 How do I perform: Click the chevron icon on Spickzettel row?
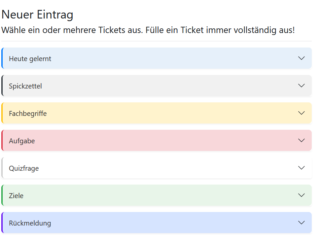301,86
